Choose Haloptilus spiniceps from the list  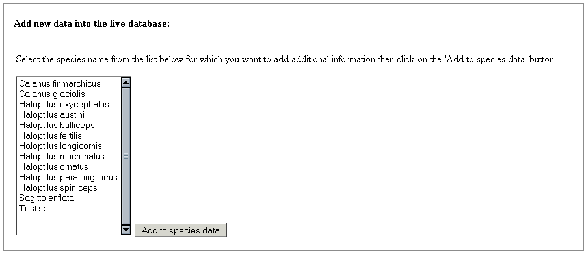[69, 187]
